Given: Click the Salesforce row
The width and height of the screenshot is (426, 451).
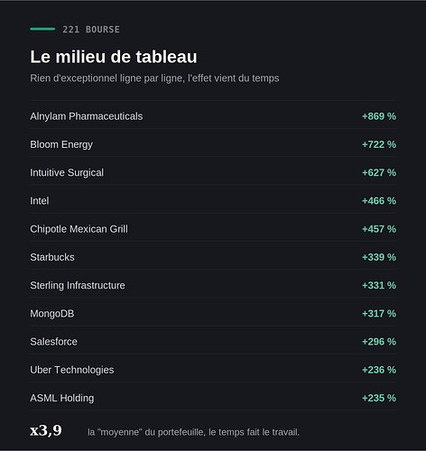Looking at the screenshot, I should click(x=213, y=342).
